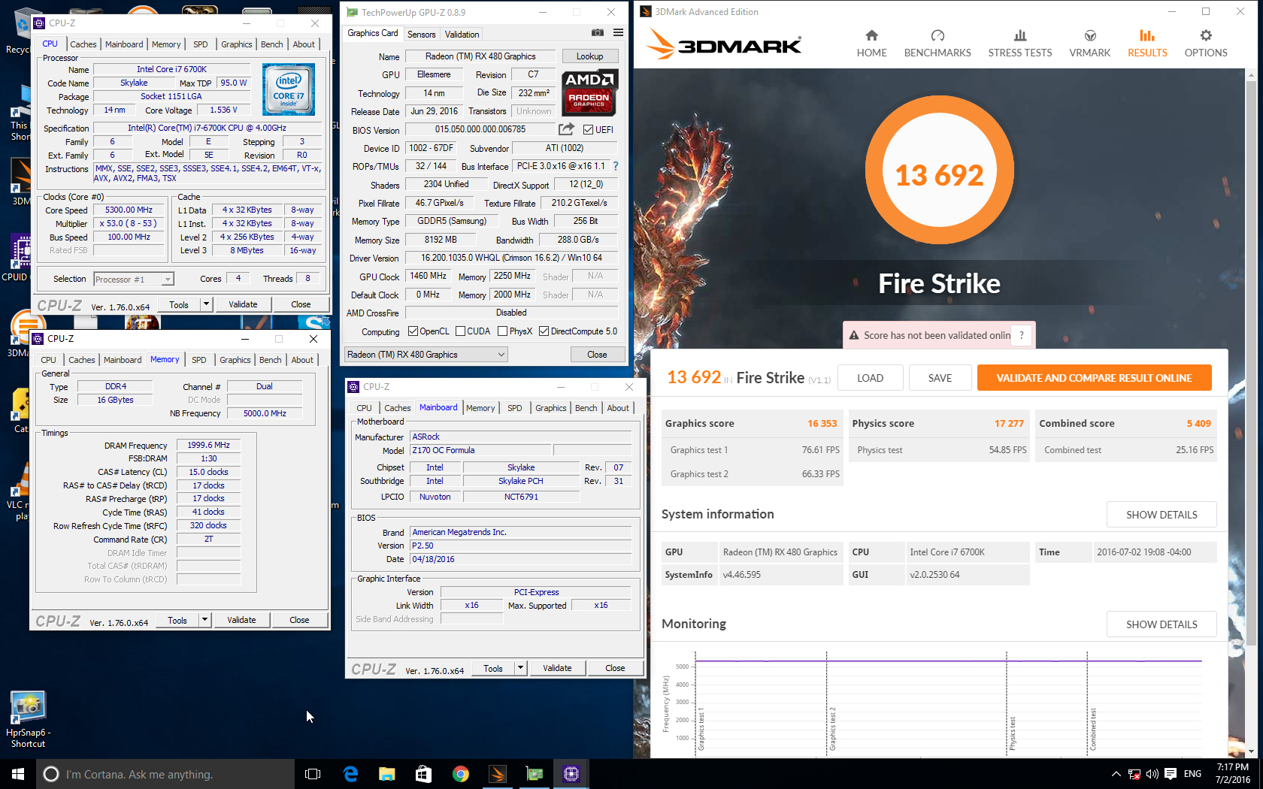1263x789 pixels.
Task: Open Tools dropdown arrow in Mainboard CPU-Z window
Action: [520, 668]
